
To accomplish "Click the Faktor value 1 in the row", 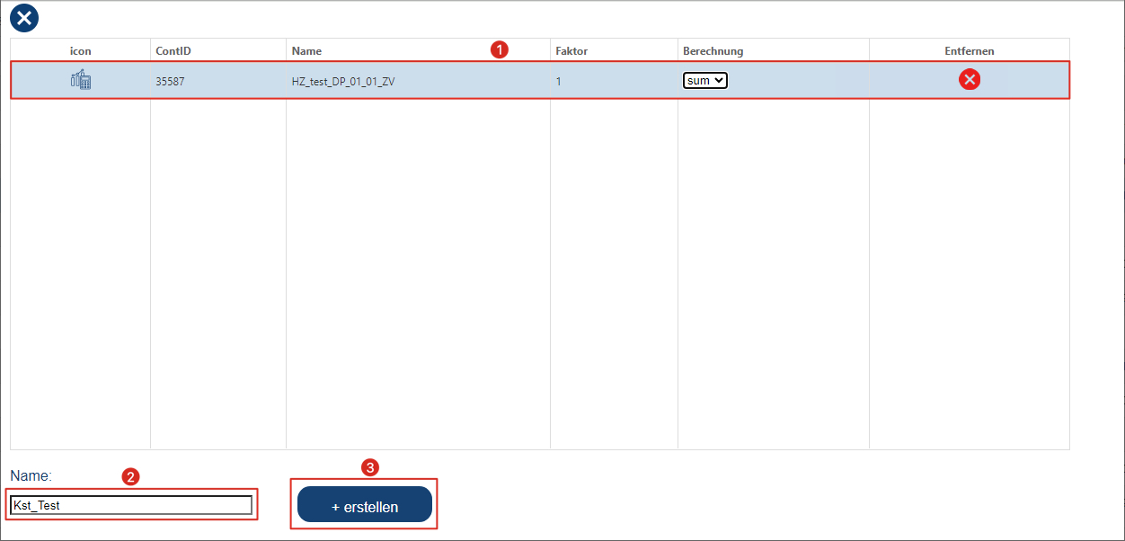I will coord(558,81).
